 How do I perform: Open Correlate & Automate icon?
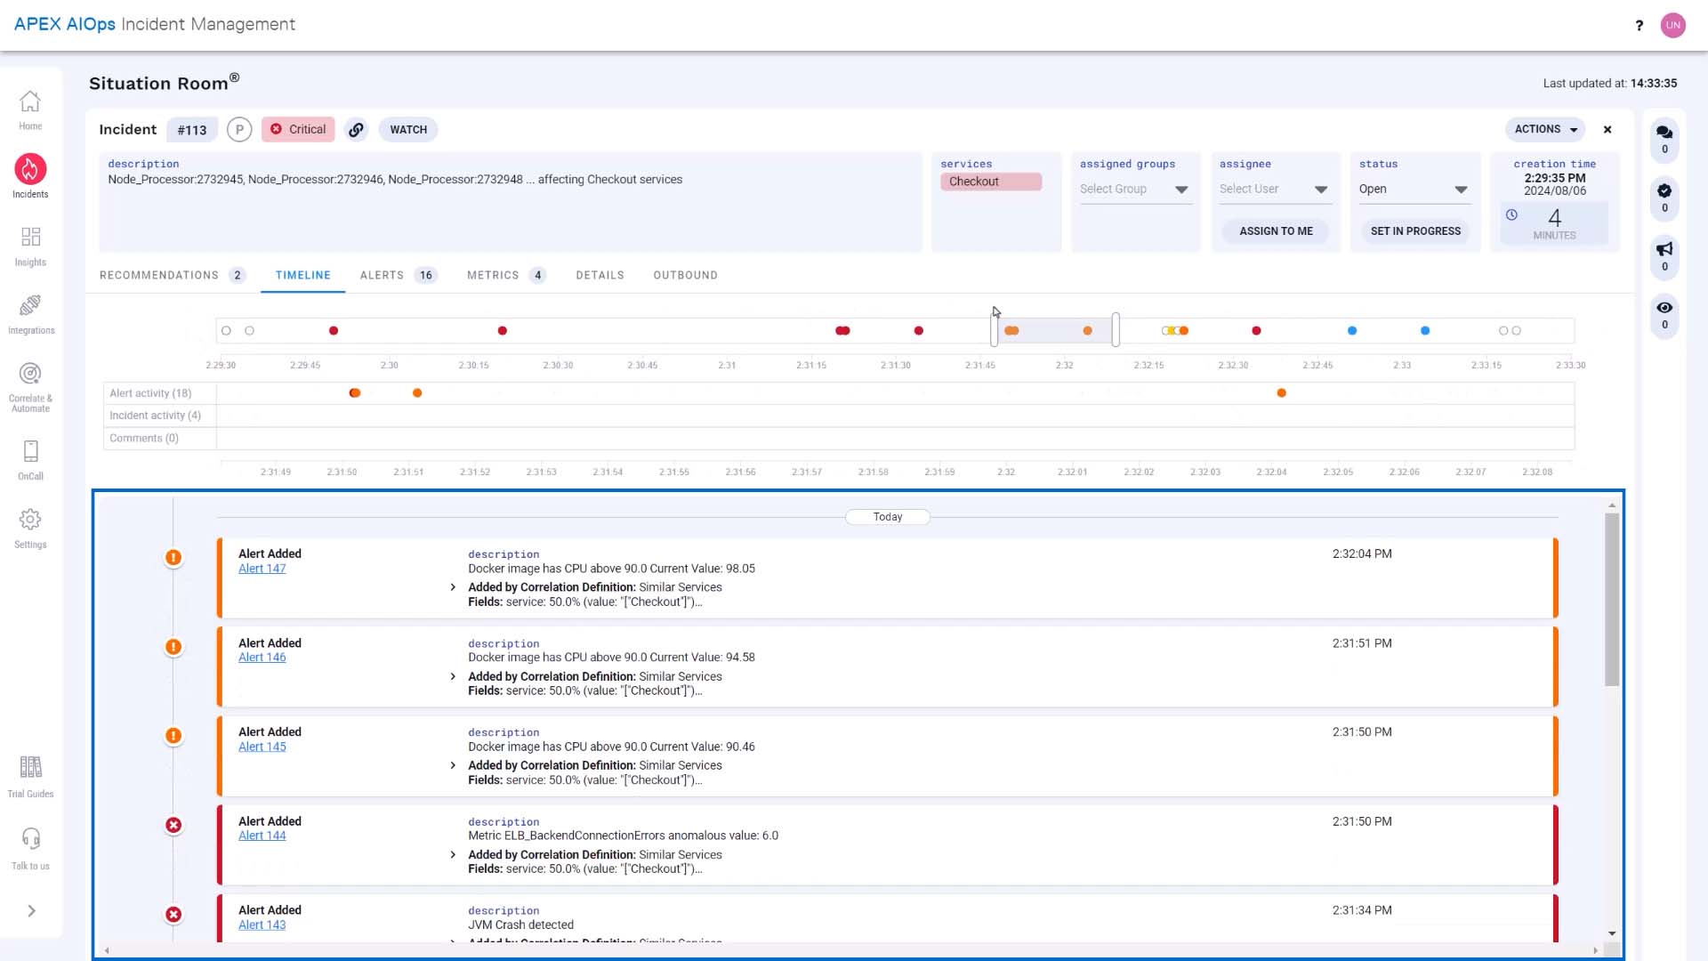[x=30, y=374]
